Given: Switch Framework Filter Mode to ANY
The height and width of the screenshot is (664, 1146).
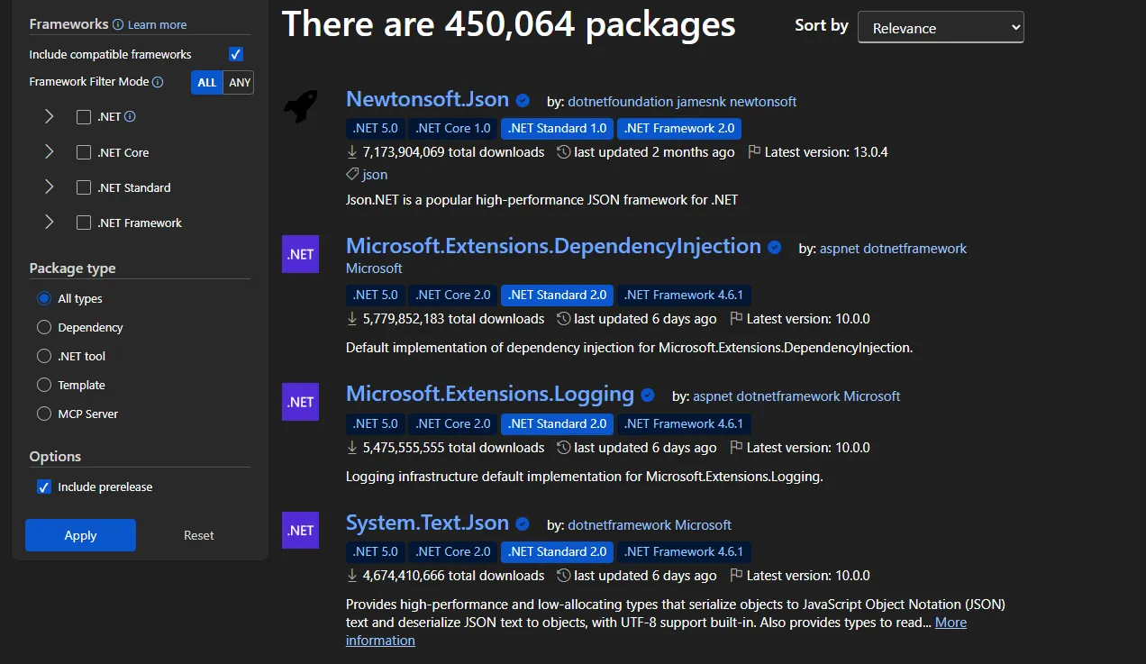Looking at the screenshot, I should point(239,82).
